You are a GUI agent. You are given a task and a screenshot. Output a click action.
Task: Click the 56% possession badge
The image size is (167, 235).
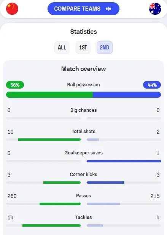coord(15,85)
